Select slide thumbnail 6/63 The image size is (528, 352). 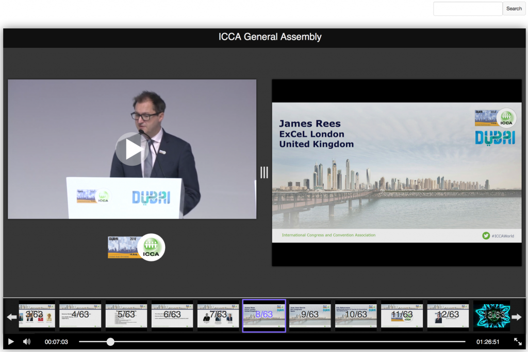coord(172,315)
